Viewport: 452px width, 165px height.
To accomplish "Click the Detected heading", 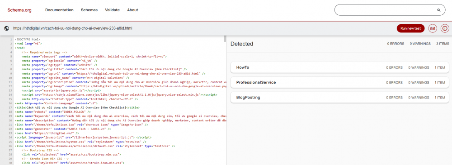I will pos(242,44).
